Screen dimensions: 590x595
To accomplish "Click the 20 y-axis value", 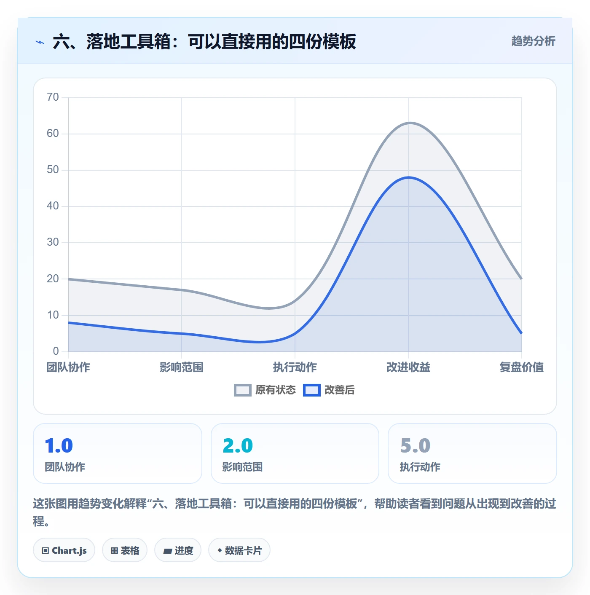I will pos(53,279).
